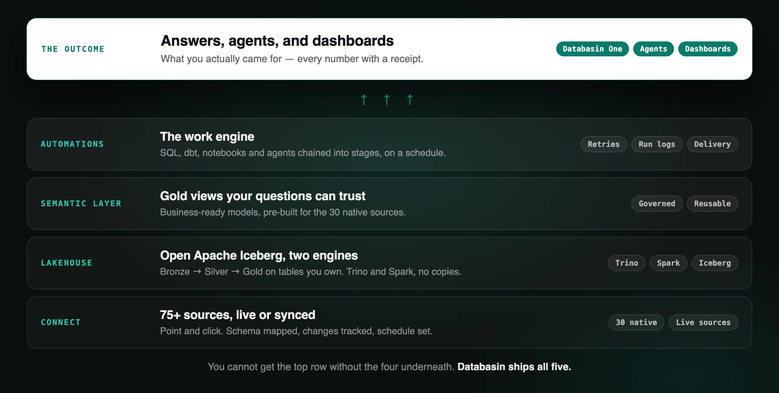Open the Dashboards pill tag
This screenshot has height=393, width=779.
click(x=708, y=49)
